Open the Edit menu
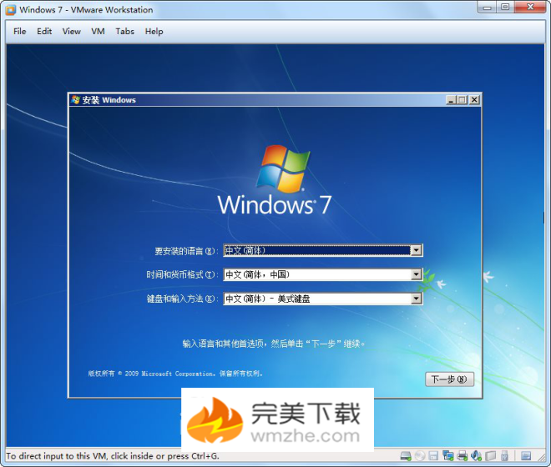The image size is (551, 467). (x=44, y=31)
